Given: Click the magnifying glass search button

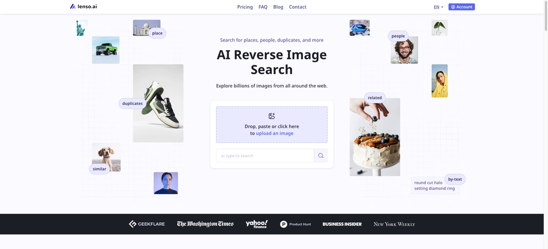Looking at the screenshot, I should coord(321,156).
